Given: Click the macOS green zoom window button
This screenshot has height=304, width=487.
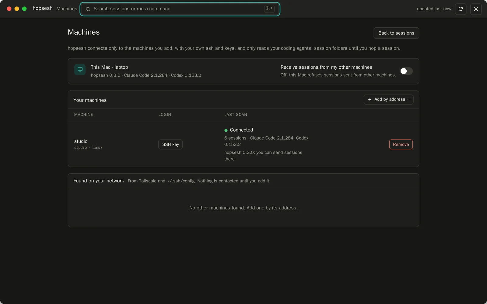Looking at the screenshot, I should (24, 9).
